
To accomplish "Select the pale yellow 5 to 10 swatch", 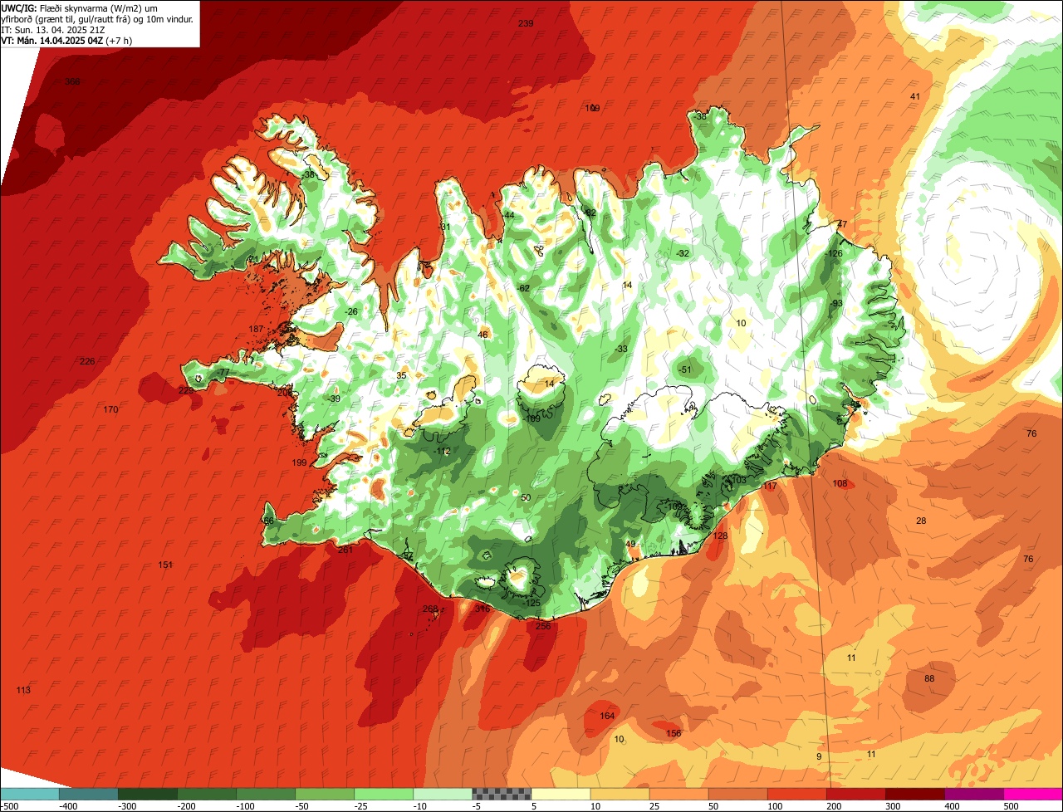I will (x=561, y=794).
